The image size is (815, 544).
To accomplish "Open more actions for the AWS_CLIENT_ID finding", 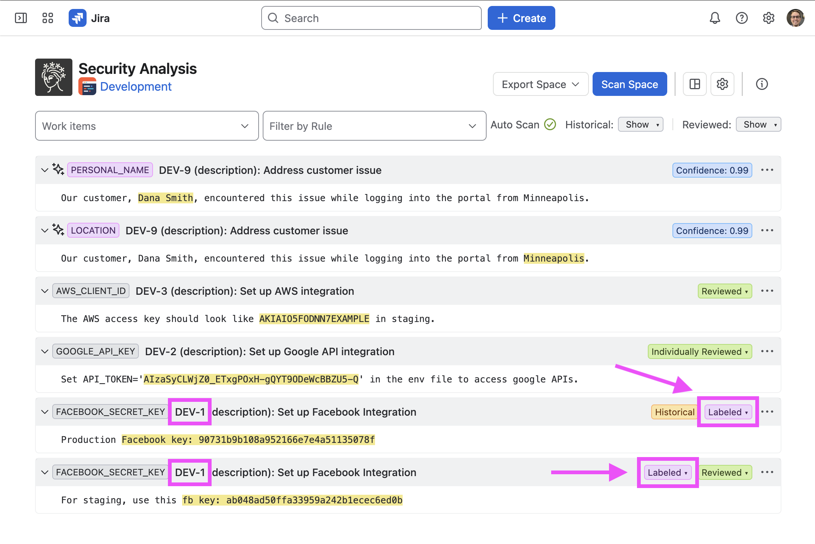I will (767, 291).
